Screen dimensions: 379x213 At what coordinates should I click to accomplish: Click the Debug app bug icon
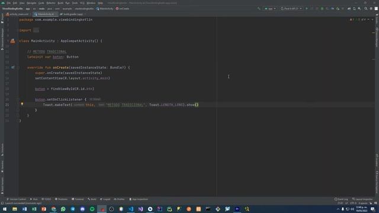point(322,8)
